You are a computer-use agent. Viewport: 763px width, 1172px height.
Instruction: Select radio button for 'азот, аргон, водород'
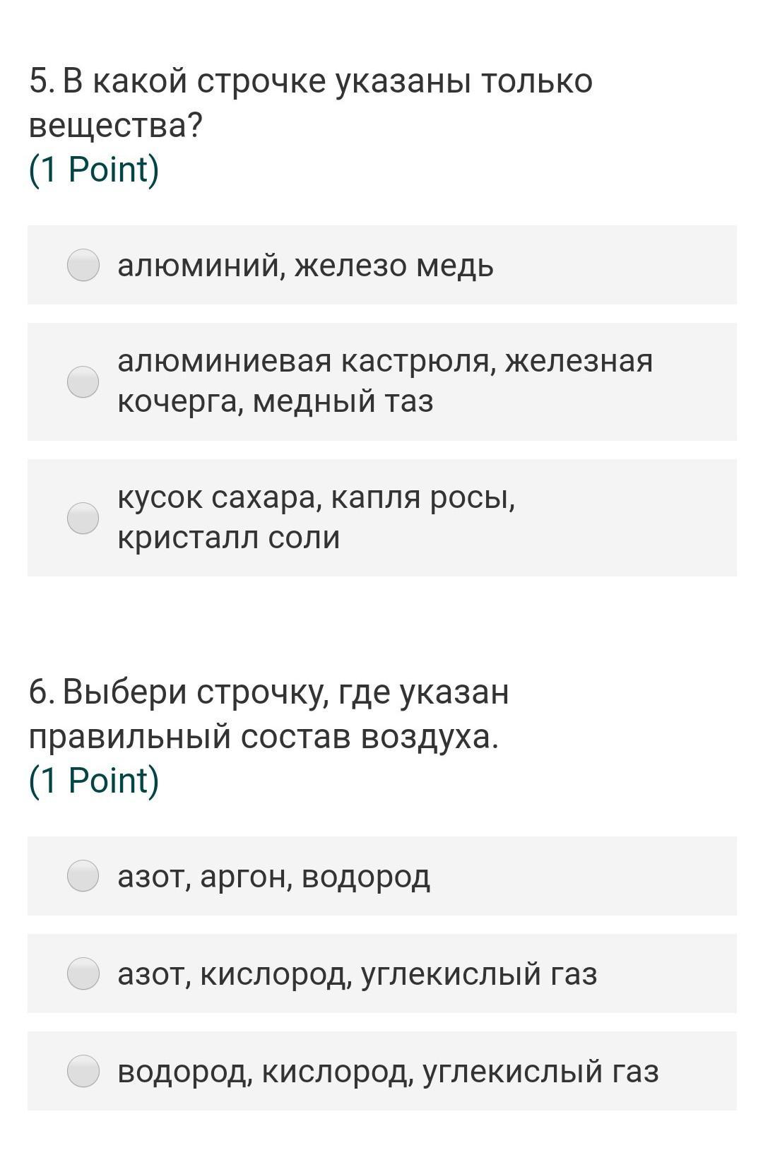coord(83,876)
